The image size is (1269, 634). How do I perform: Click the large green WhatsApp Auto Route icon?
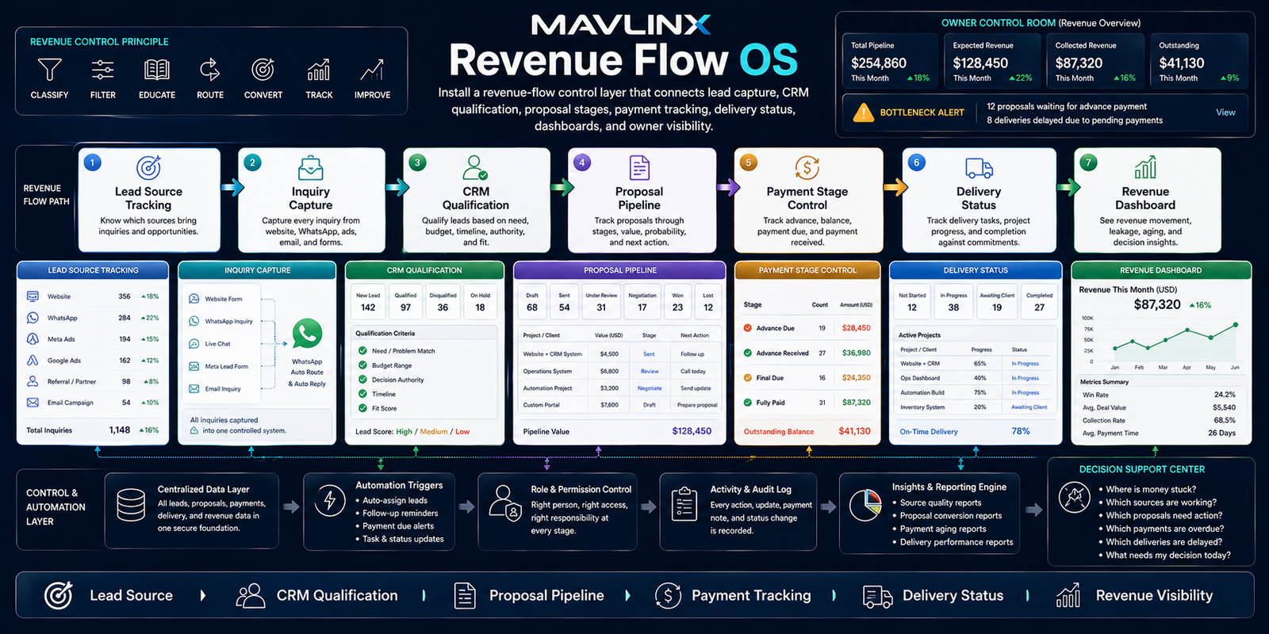pyautogui.click(x=307, y=334)
